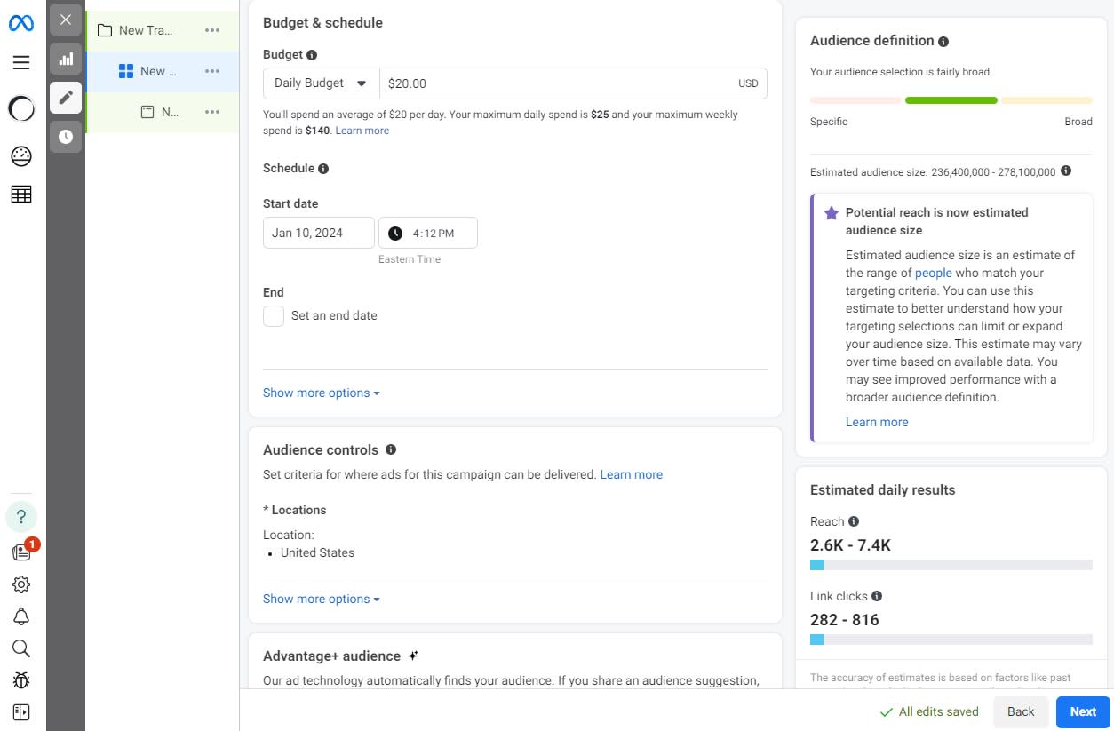
Task: Select the New Tra... campaign tree item
Action: (146, 30)
